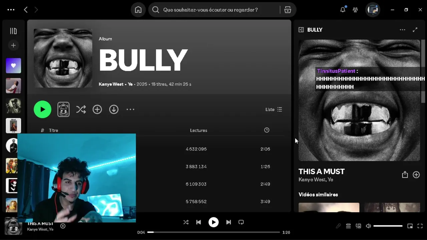The height and width of the screenshot is (240, 427).
Task: Open the Liked Songs heart playlist
Action: coord(13,66)
